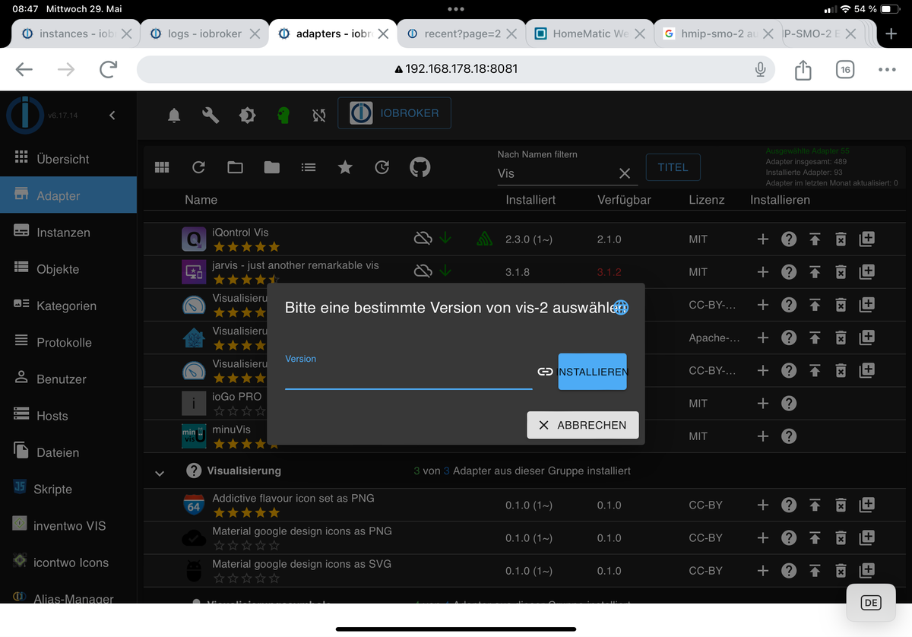Viewport: 912px width, 637px height.
Task: Click the GitHub cat icon
Action: tap(420, 167)
